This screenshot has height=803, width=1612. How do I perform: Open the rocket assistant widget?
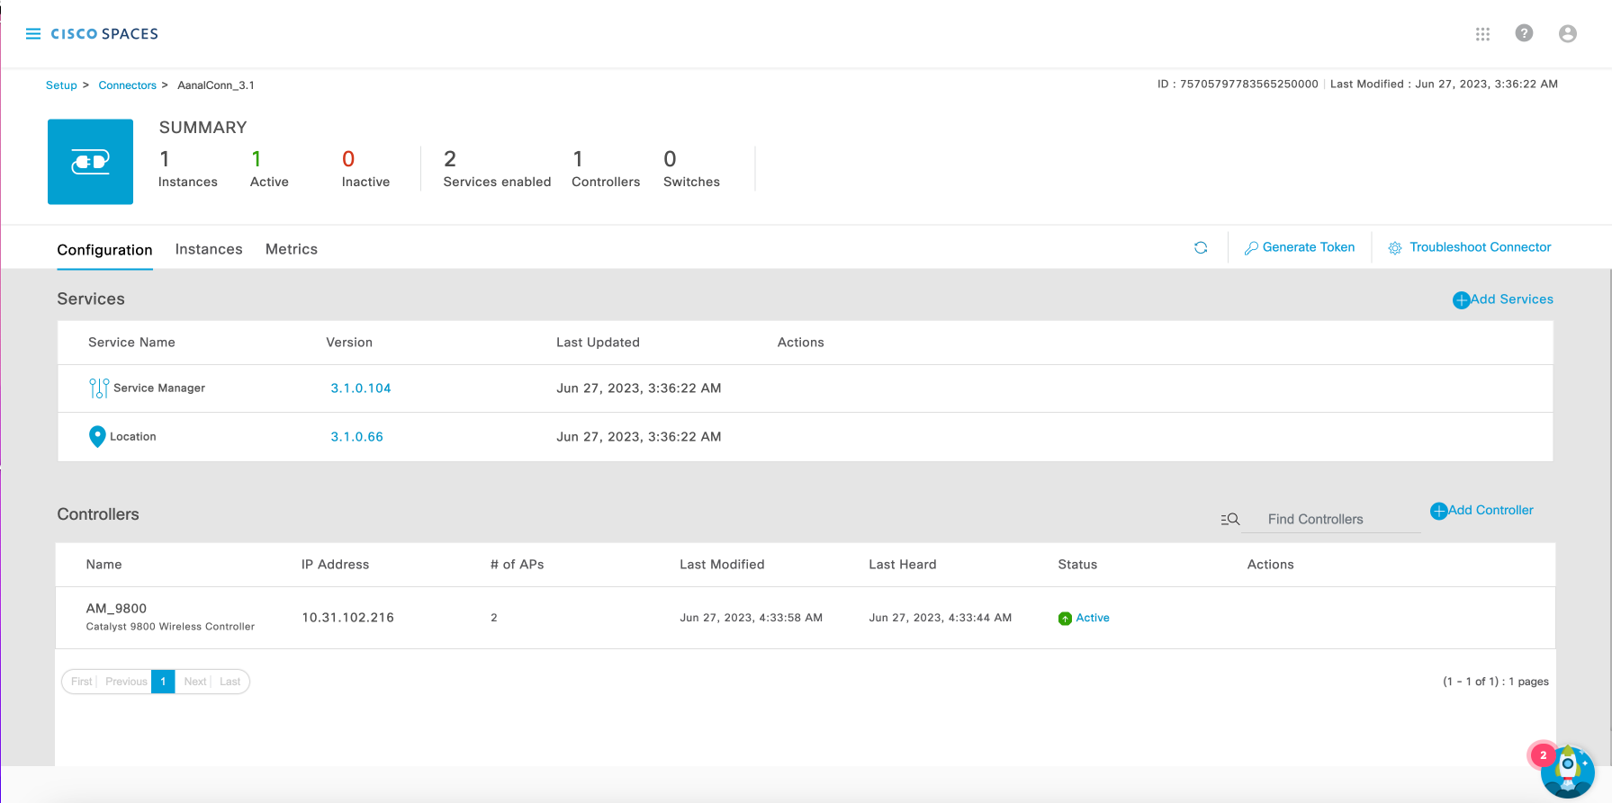[x=1567, y=771]
